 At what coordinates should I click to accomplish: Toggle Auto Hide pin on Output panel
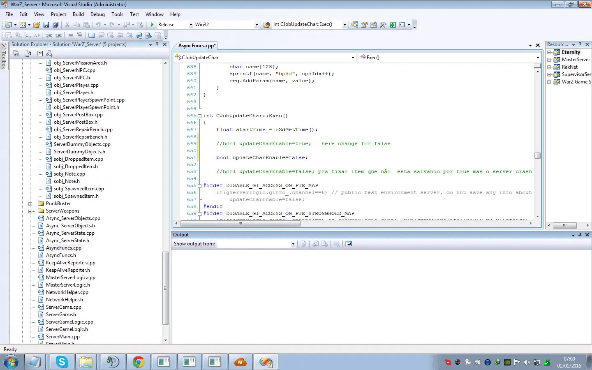(580, 235)
